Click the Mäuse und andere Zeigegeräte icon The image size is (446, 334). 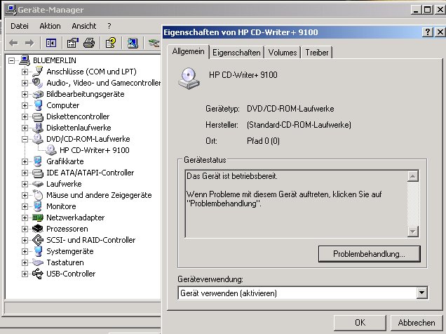(38, 195)
